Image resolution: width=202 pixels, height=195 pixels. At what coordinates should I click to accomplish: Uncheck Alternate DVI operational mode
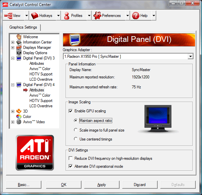tap(71, 166)
